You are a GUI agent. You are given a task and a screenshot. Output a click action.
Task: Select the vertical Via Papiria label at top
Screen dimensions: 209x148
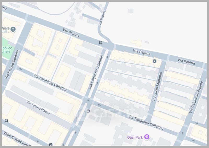point(102,18)
